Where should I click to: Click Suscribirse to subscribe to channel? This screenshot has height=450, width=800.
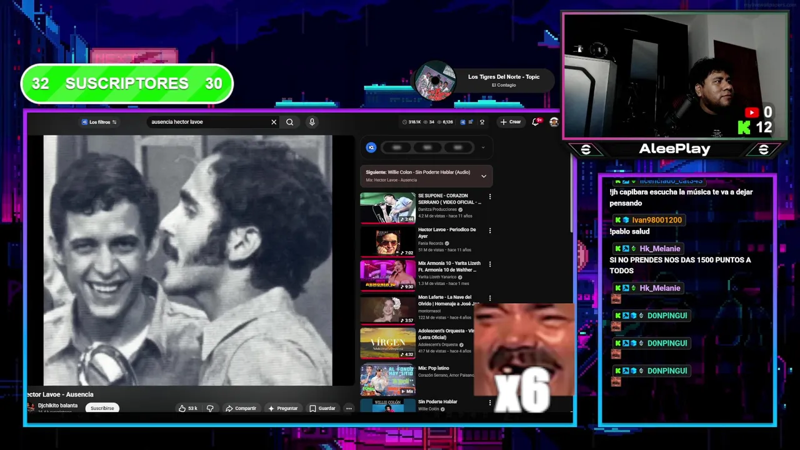[102, 408]
